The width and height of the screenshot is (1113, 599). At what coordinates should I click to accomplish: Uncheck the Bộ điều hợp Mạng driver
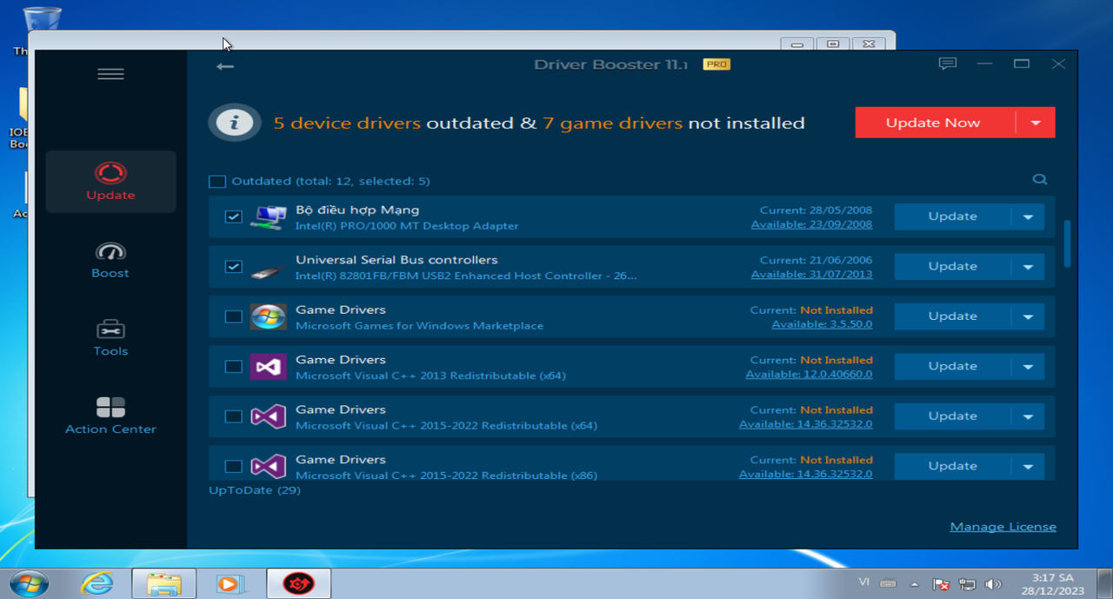[x=233, y=216]
